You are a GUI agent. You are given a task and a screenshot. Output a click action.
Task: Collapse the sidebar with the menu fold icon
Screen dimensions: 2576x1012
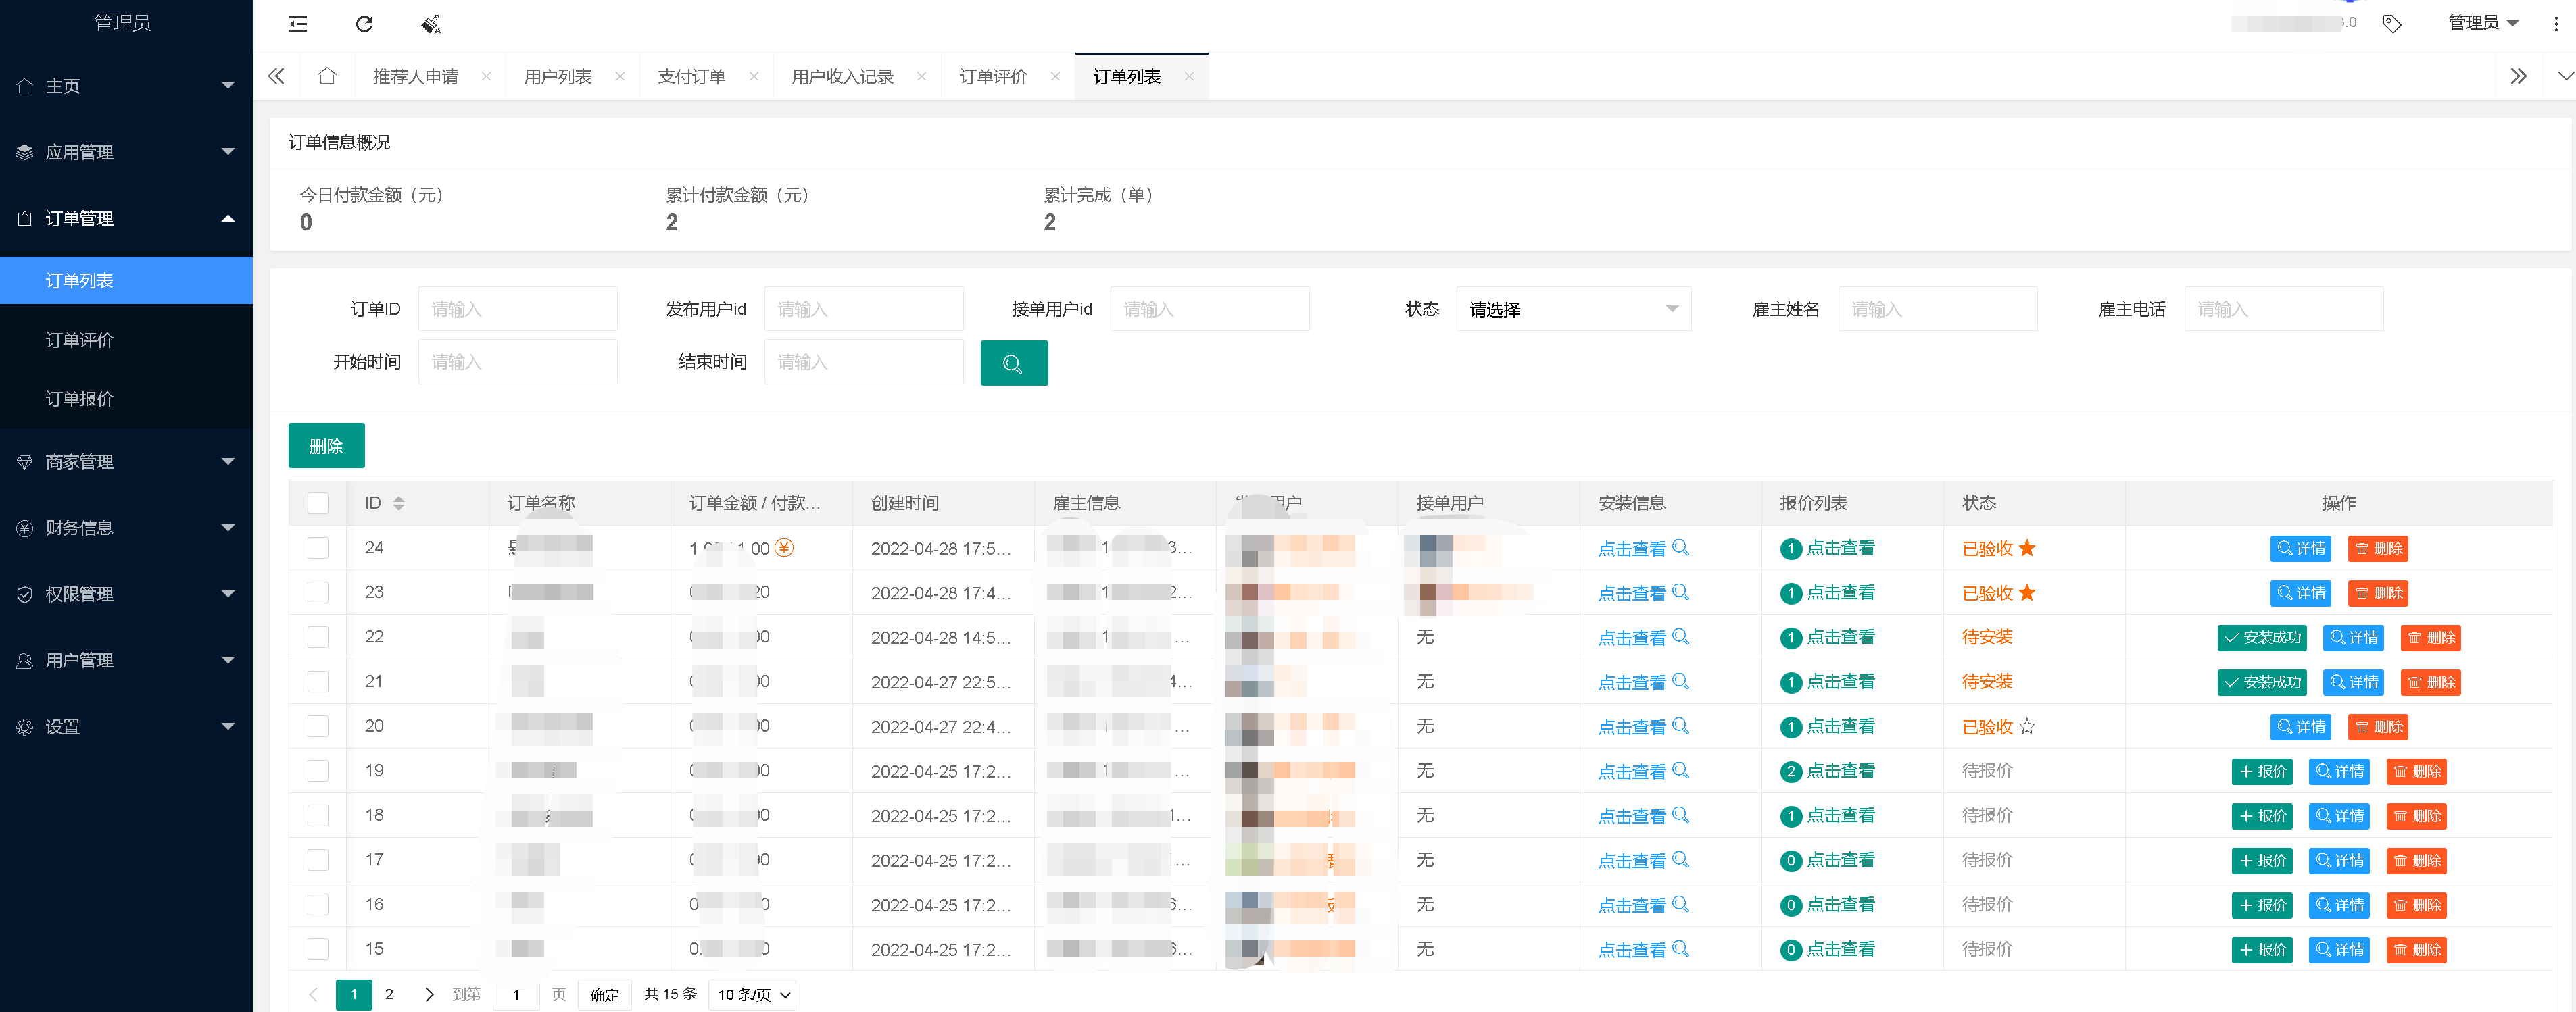pyautogui.click(x=298, y=24)
